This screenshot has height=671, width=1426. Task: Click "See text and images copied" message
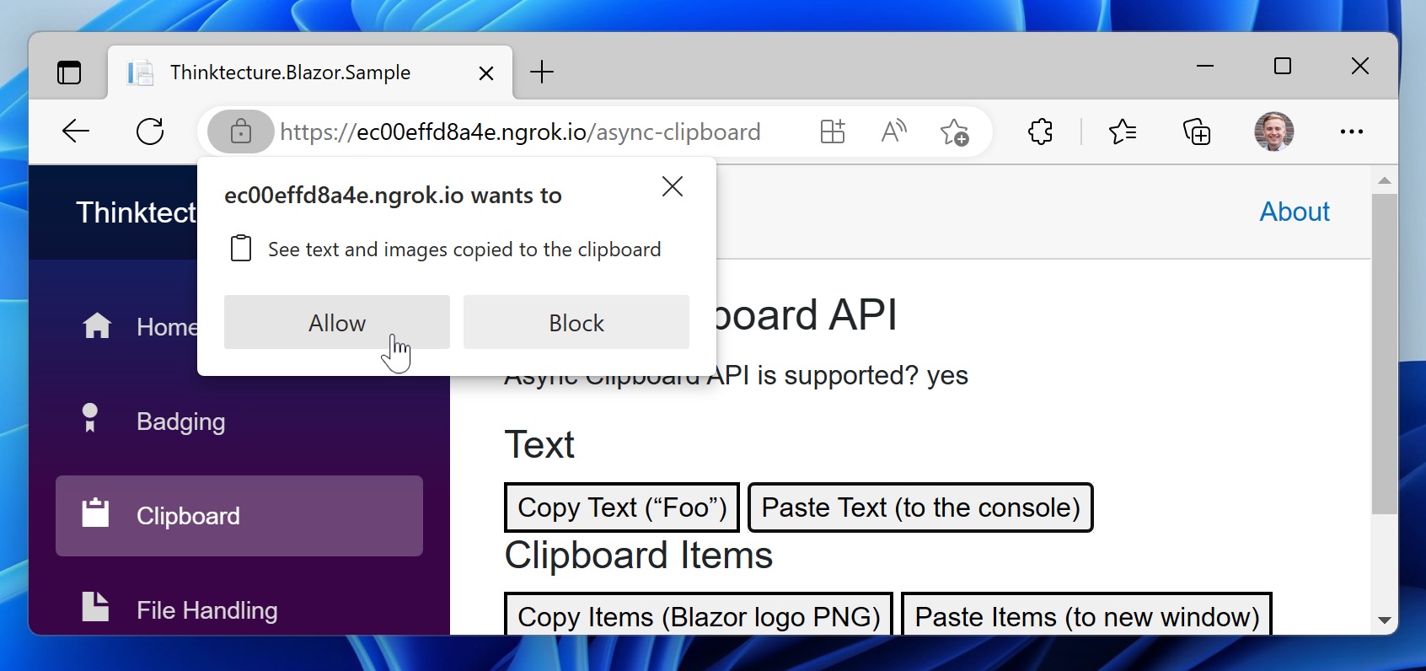[464, 250]
